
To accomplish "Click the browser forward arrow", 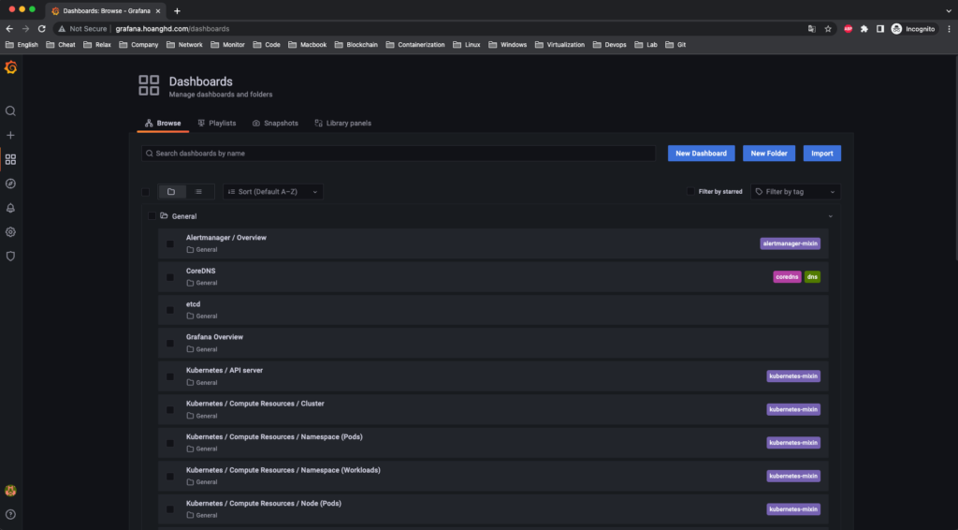I will click(25, 29).
